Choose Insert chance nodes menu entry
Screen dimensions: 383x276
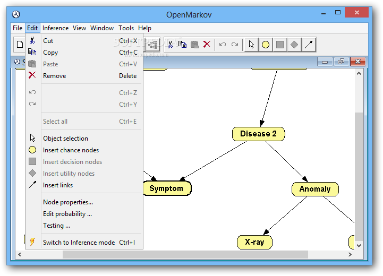pos(84,150)
